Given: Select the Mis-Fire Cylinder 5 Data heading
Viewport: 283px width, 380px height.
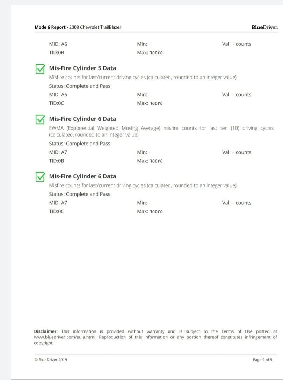Looking at the screenshot, I should 82,68.
